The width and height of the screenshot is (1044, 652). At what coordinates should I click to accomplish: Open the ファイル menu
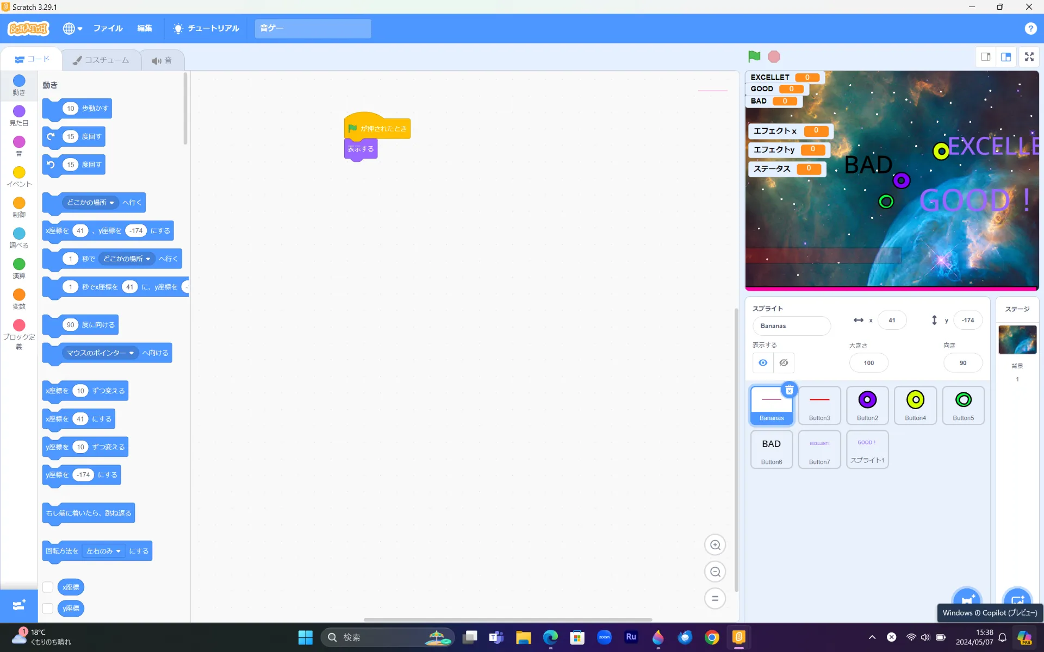pos(108,28)
